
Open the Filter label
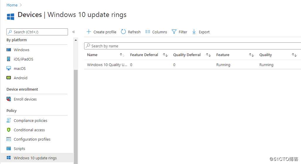click(x=183, y=32)
